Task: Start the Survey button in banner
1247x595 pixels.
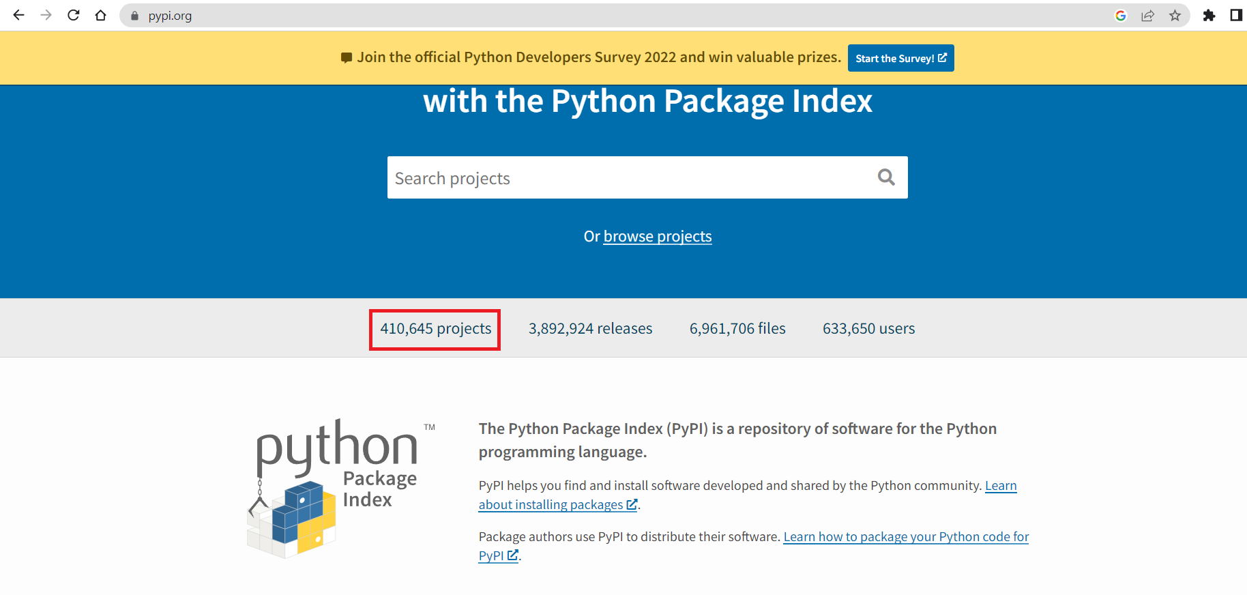Action: 900,58
